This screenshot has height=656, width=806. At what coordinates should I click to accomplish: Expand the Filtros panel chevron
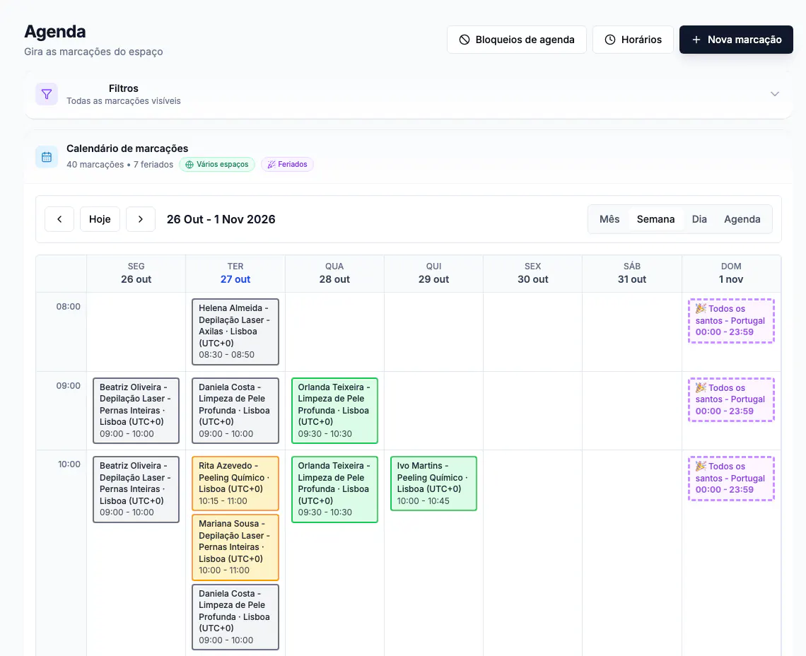(x=775, y=94)
